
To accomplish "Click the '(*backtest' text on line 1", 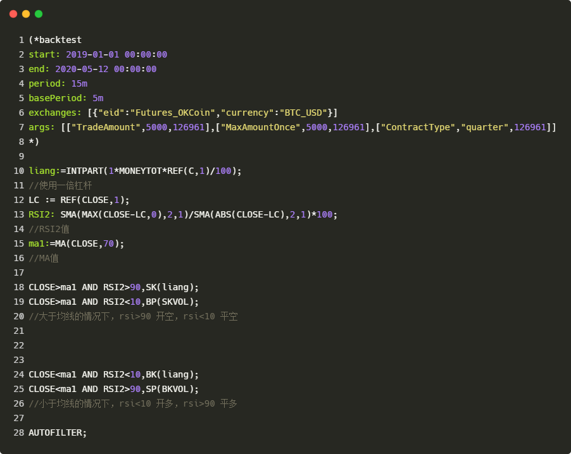I will coord(55,40).
